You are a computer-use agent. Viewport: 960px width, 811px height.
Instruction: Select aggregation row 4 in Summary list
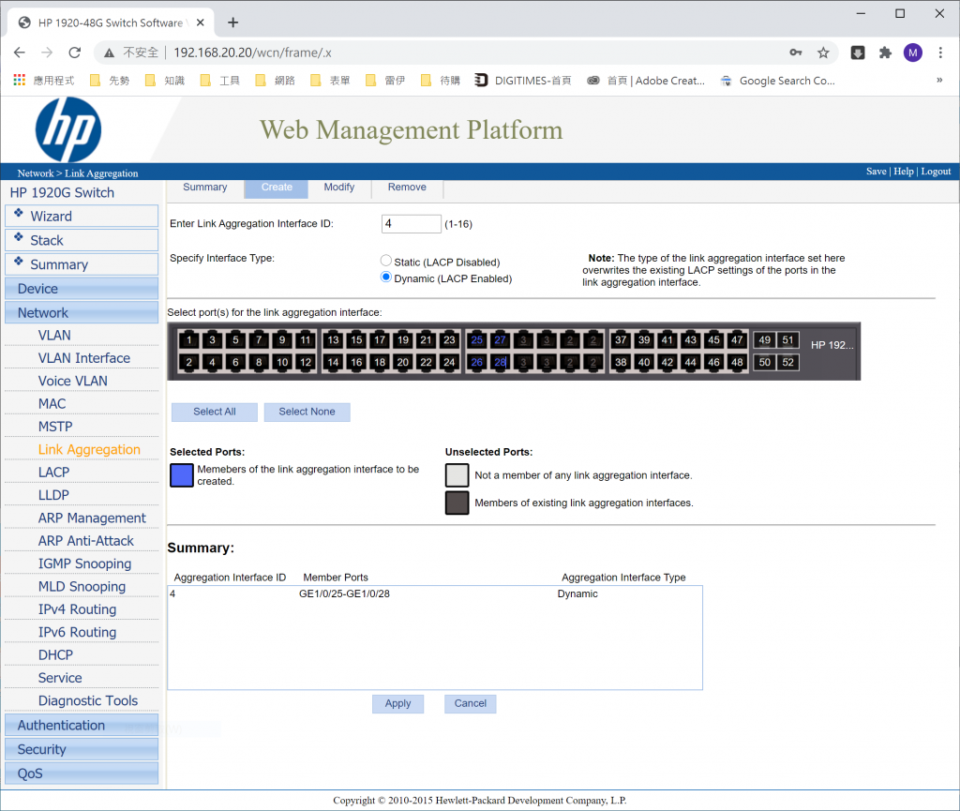pos(435,593)
